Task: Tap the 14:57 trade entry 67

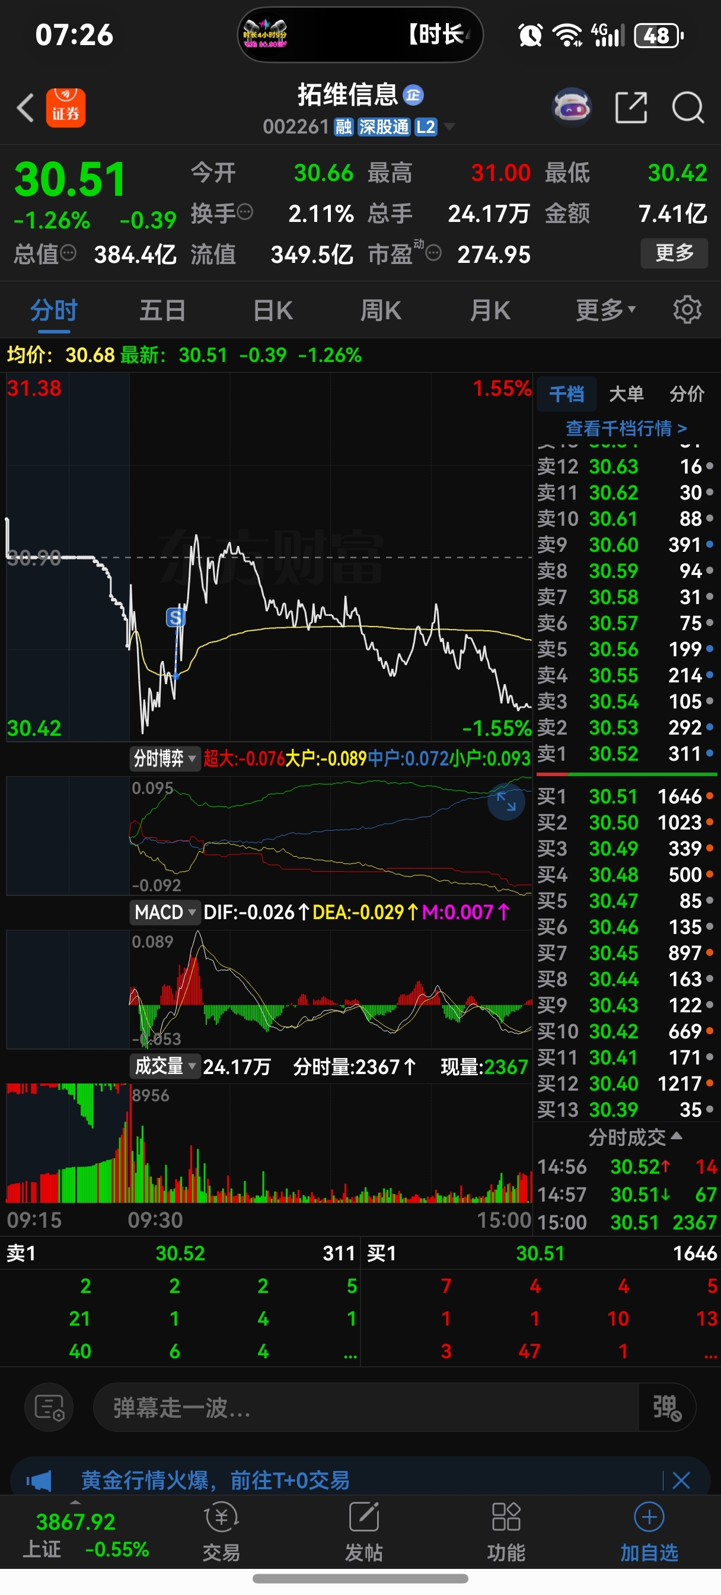Action: (x=627, y=1194)
